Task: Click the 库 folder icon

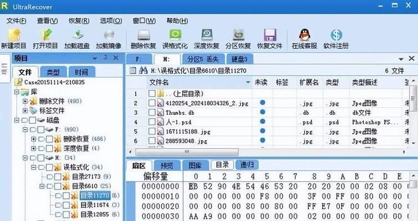Action: [x=25, y=92]
